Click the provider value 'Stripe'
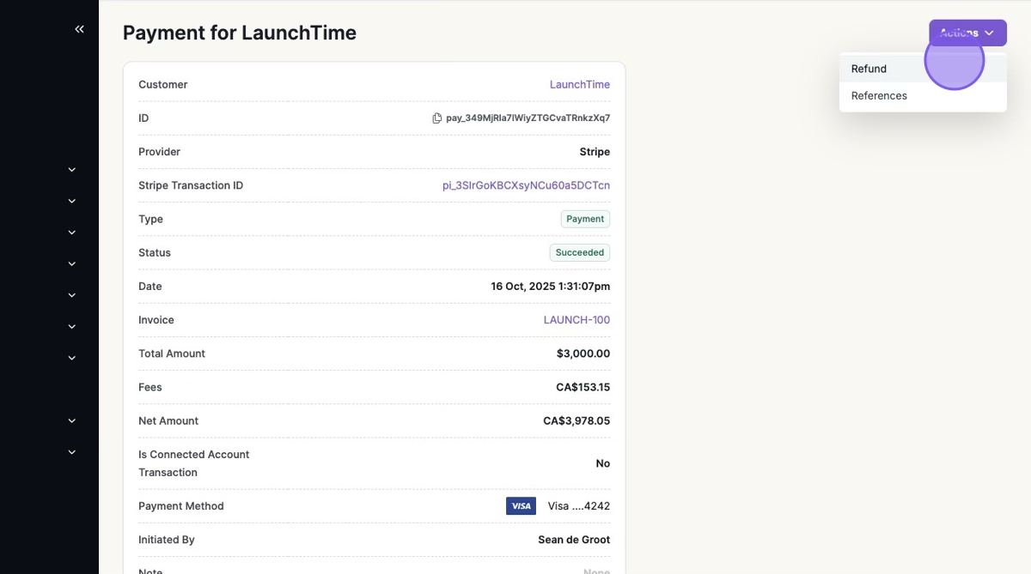The width and height of the screenshot is (1031, 574). [595, 152]
